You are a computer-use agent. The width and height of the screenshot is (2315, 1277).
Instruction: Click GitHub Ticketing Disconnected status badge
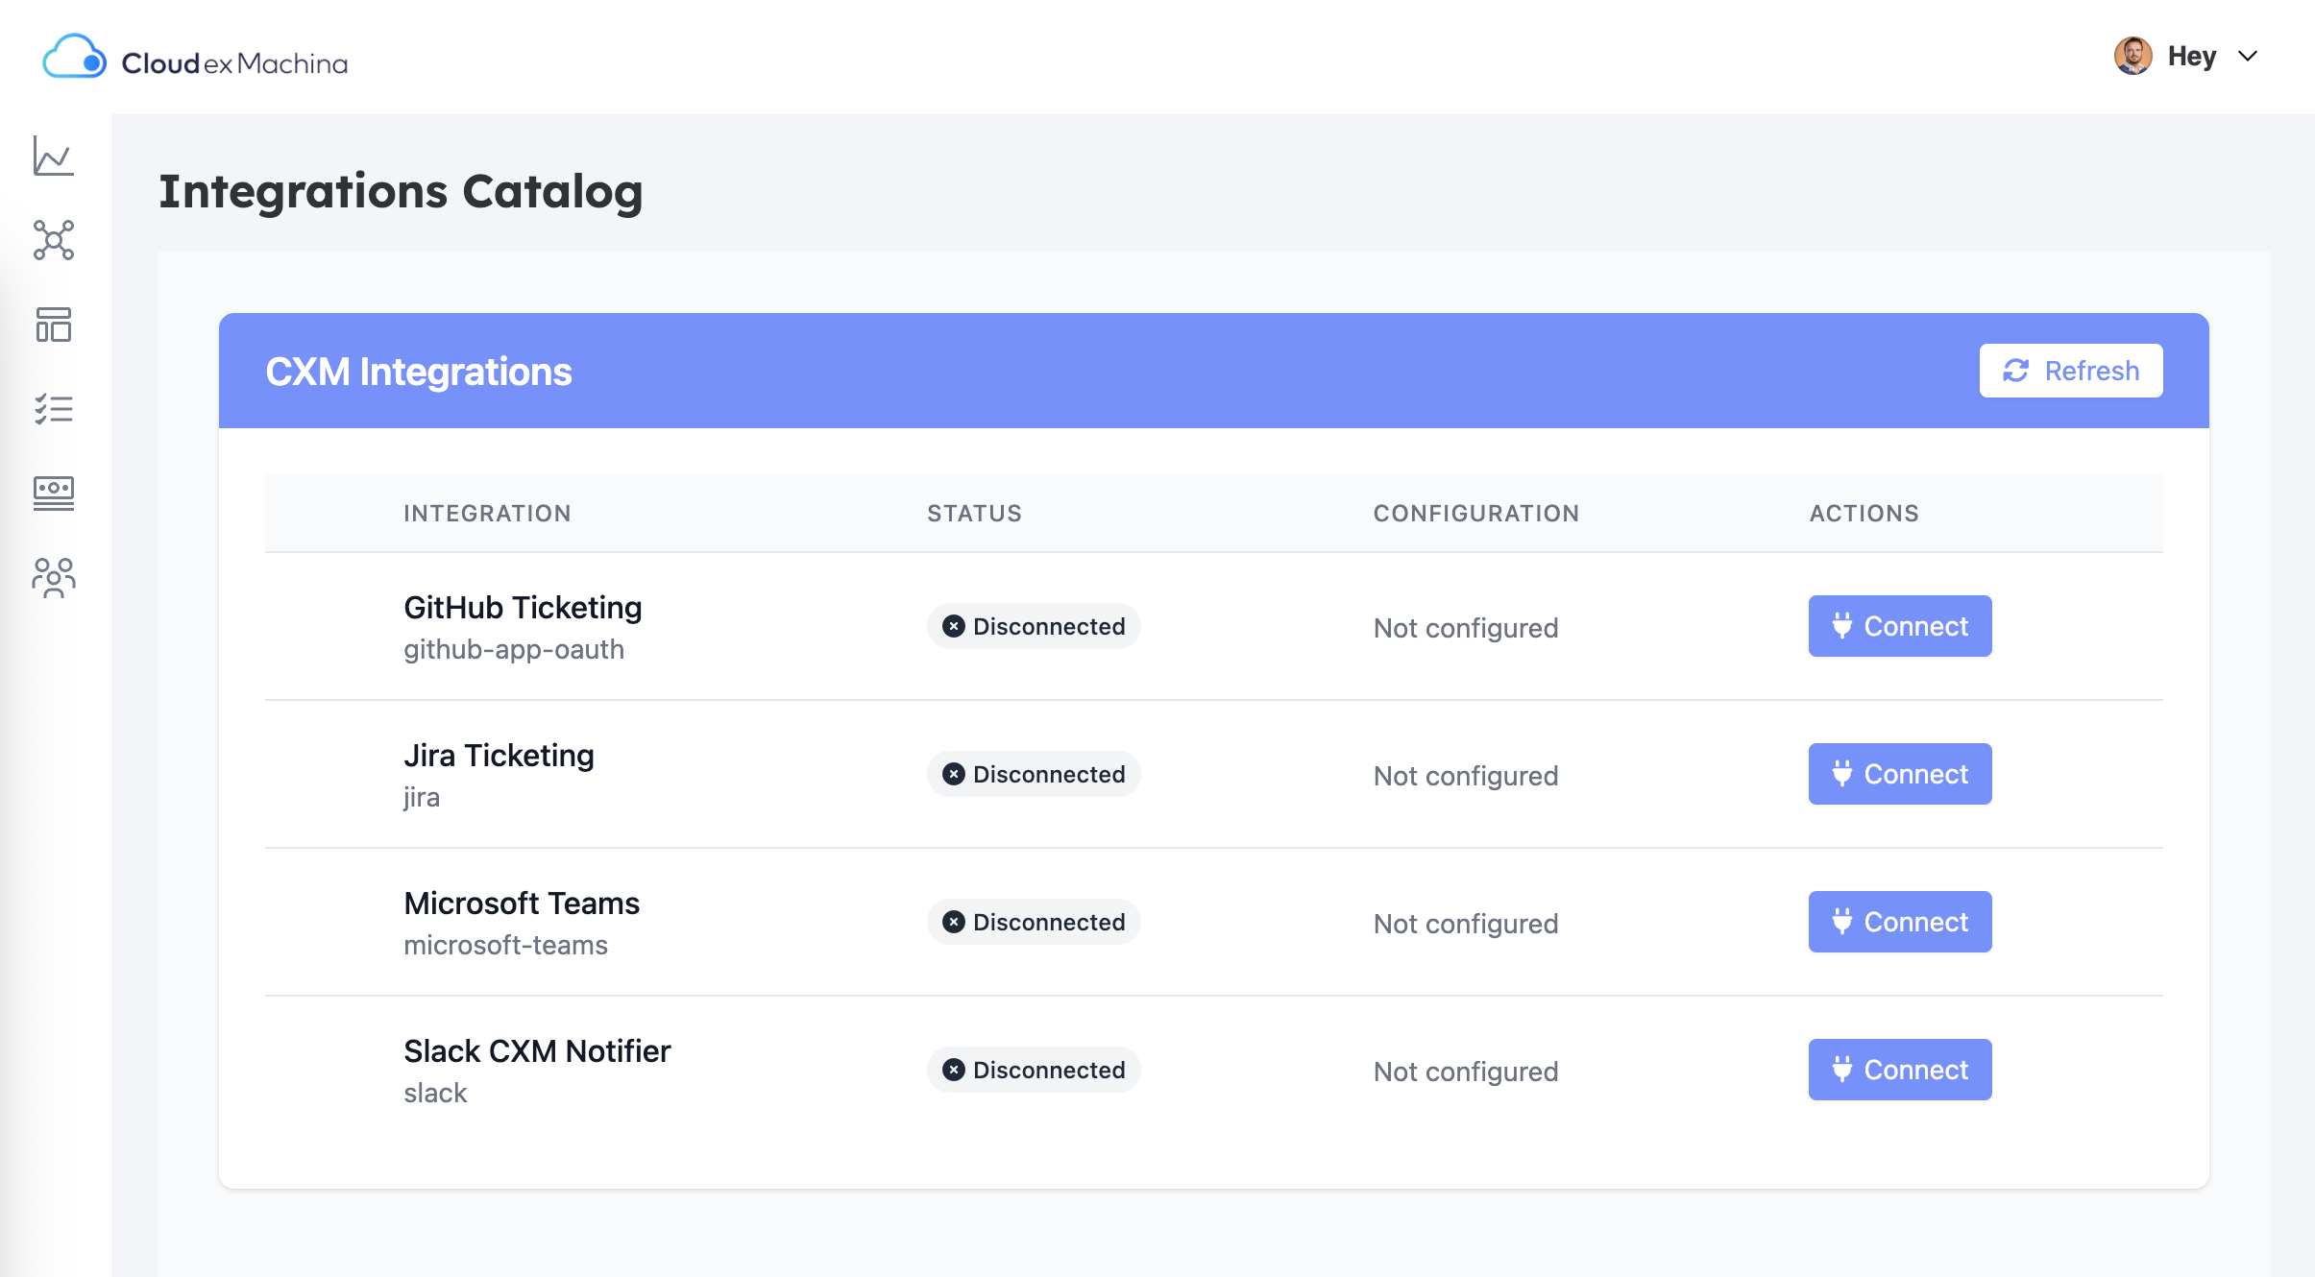pyautogui.click(x=1034, y=626)
